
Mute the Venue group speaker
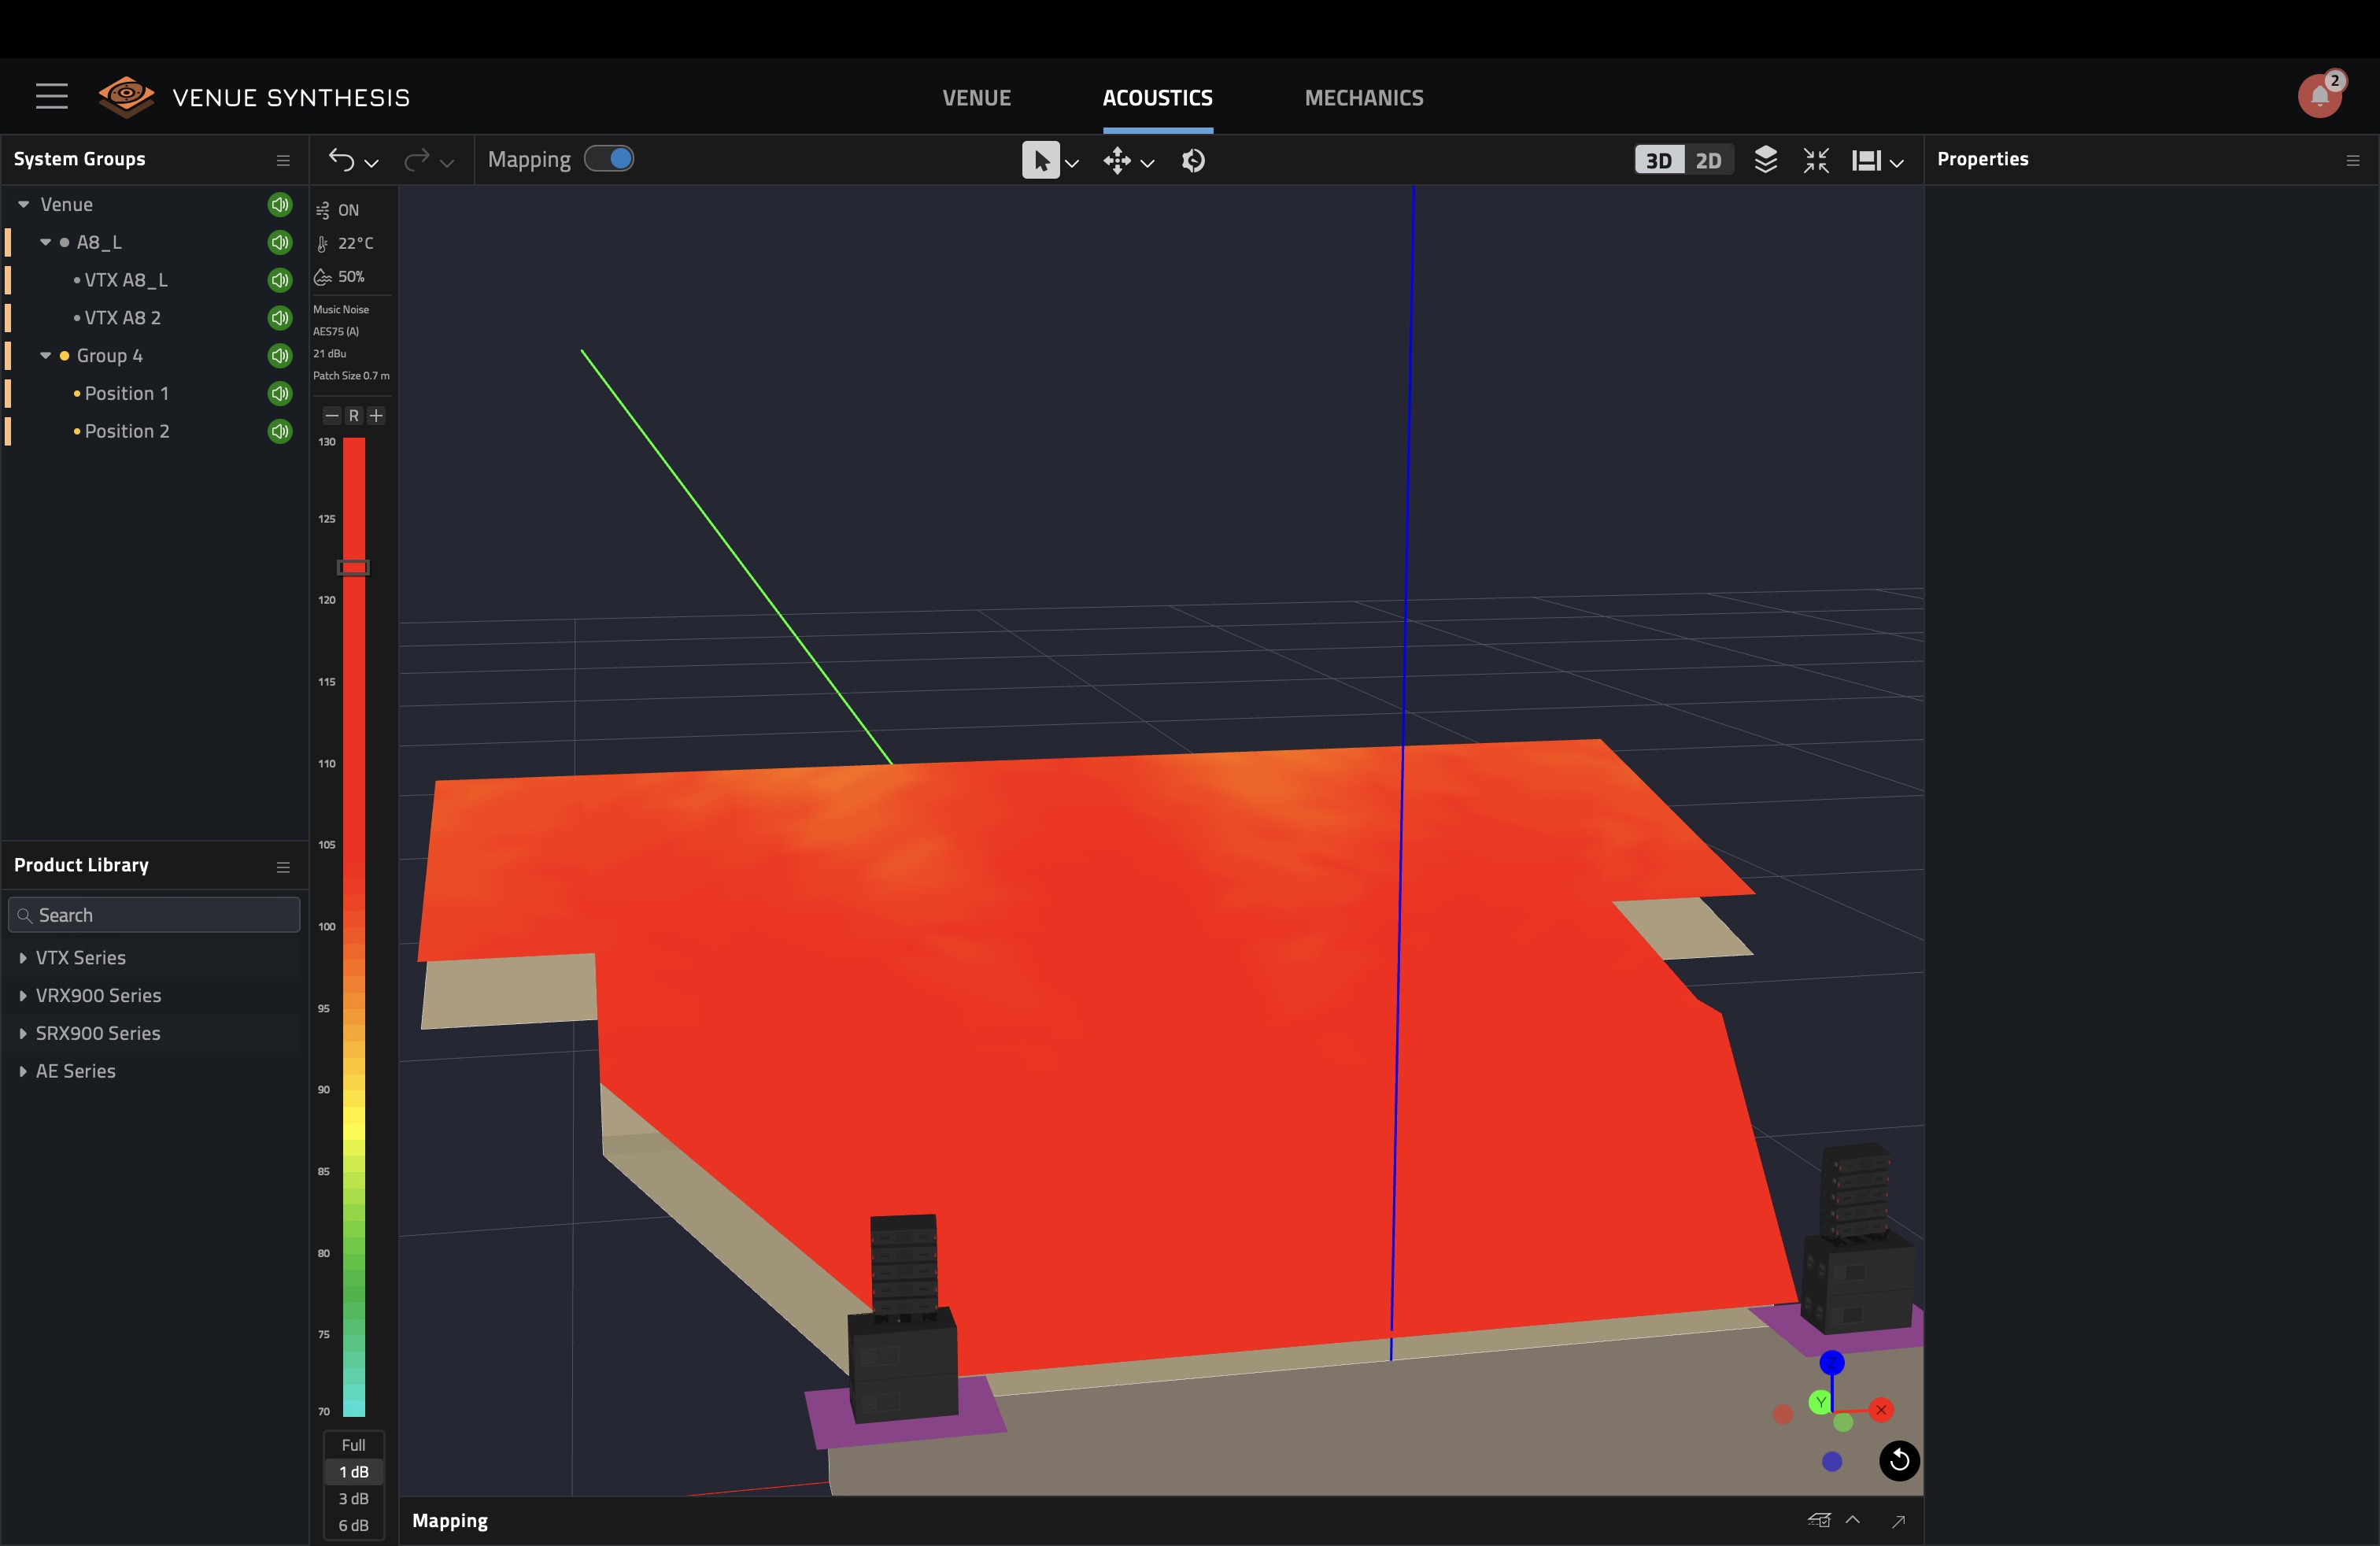point(280,204)
